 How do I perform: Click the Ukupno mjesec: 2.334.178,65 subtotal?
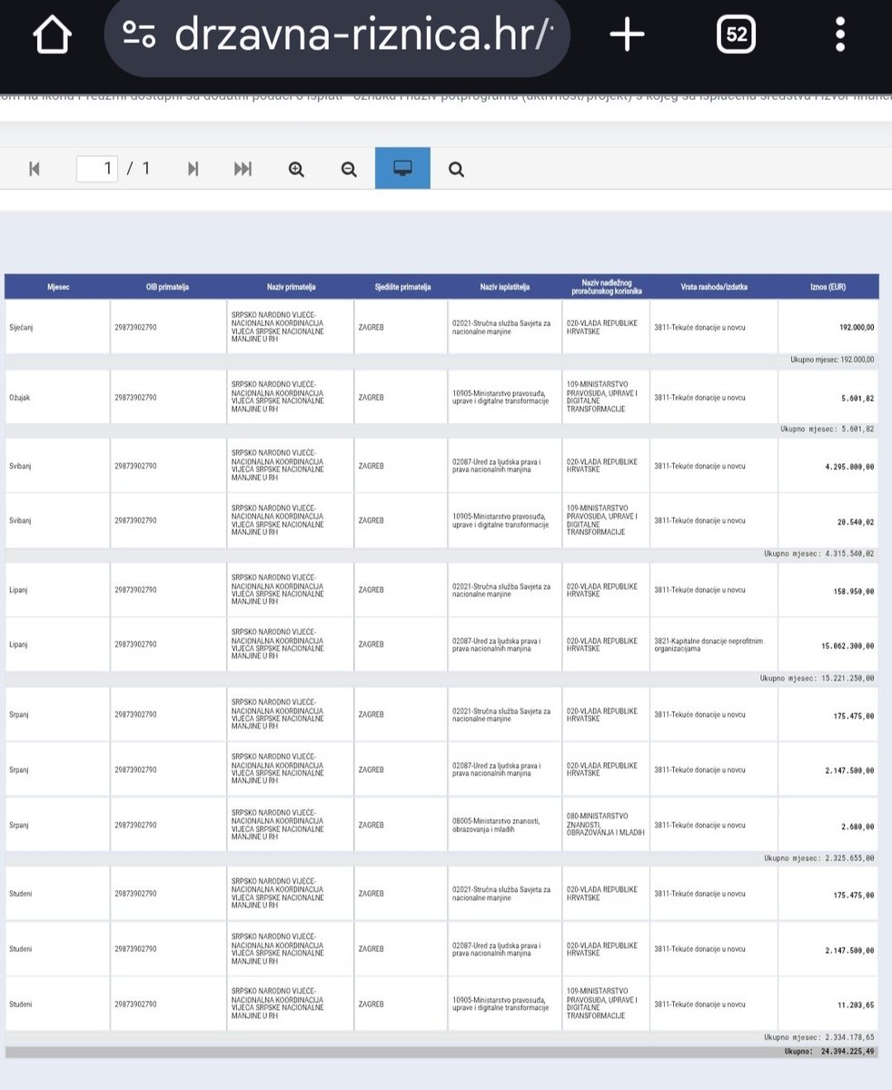(818, 1036)
